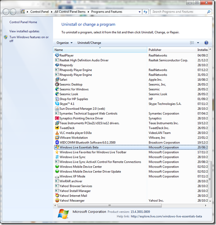Viewport: 216px width, 225px height.
Task: Sort by the Installed On column header
Action: click(202, 50)
